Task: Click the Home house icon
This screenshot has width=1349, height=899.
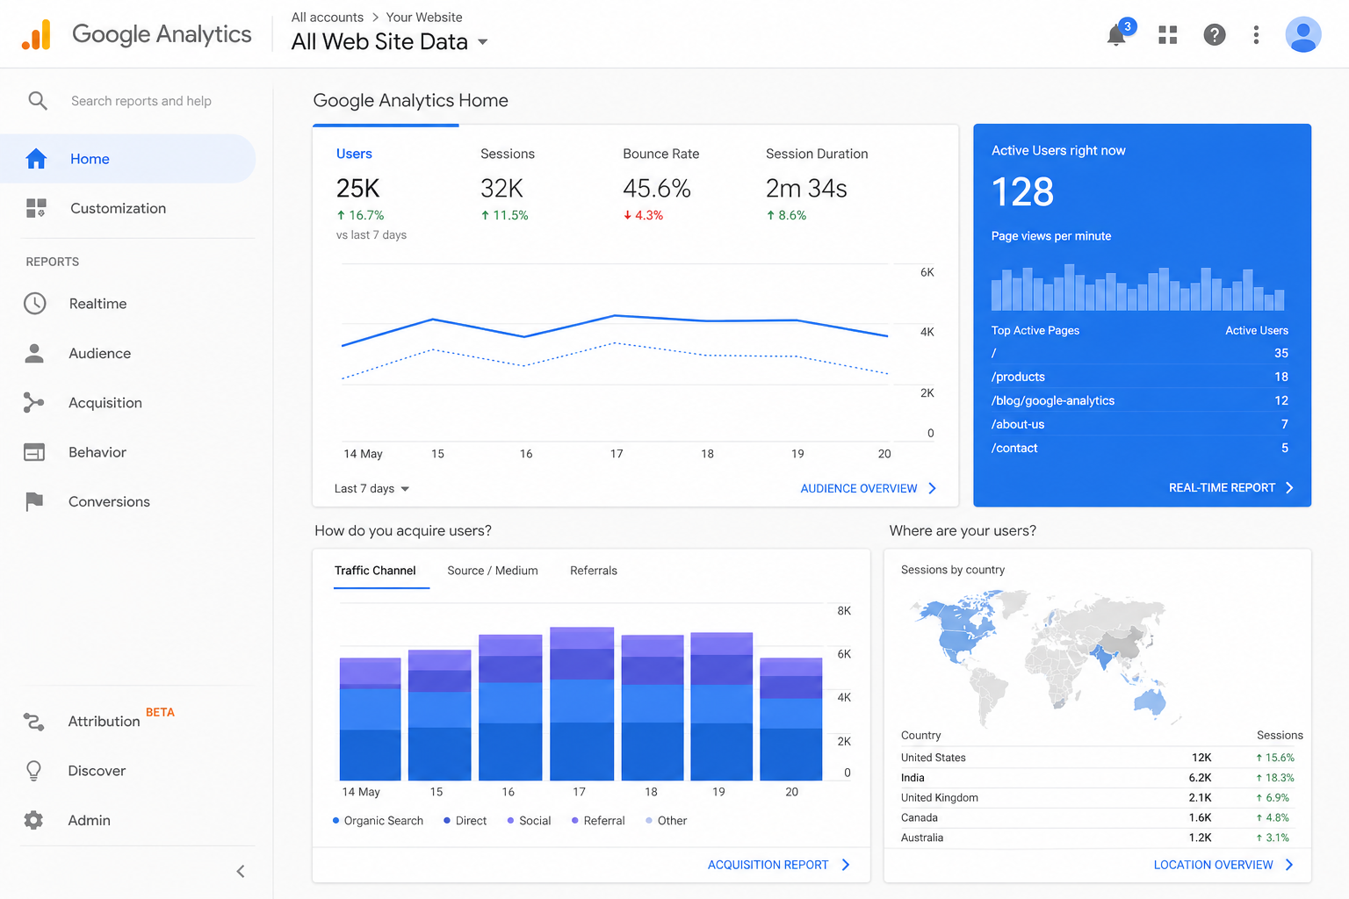Action: tap(36, 159)
